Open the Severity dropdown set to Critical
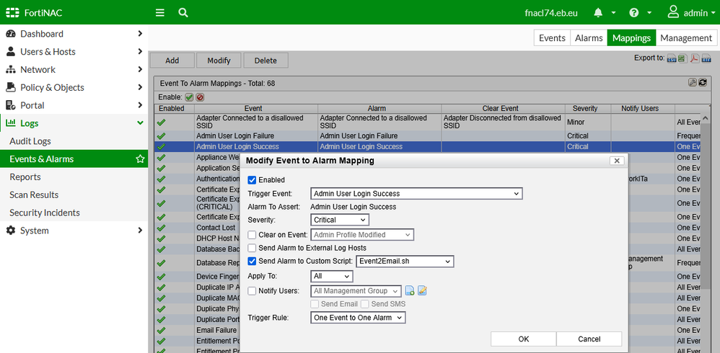The width and height of the screenshot is (720, 353). (x=340, y=220)
